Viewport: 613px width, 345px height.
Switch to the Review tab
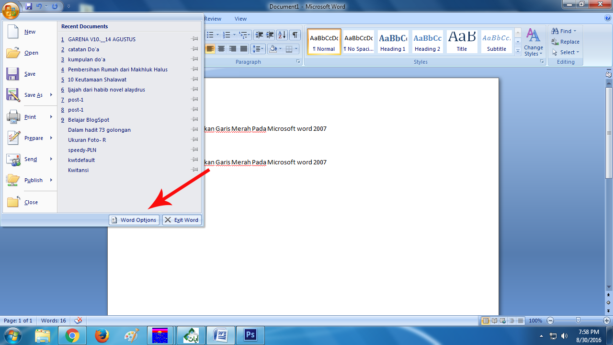[213, 19]
